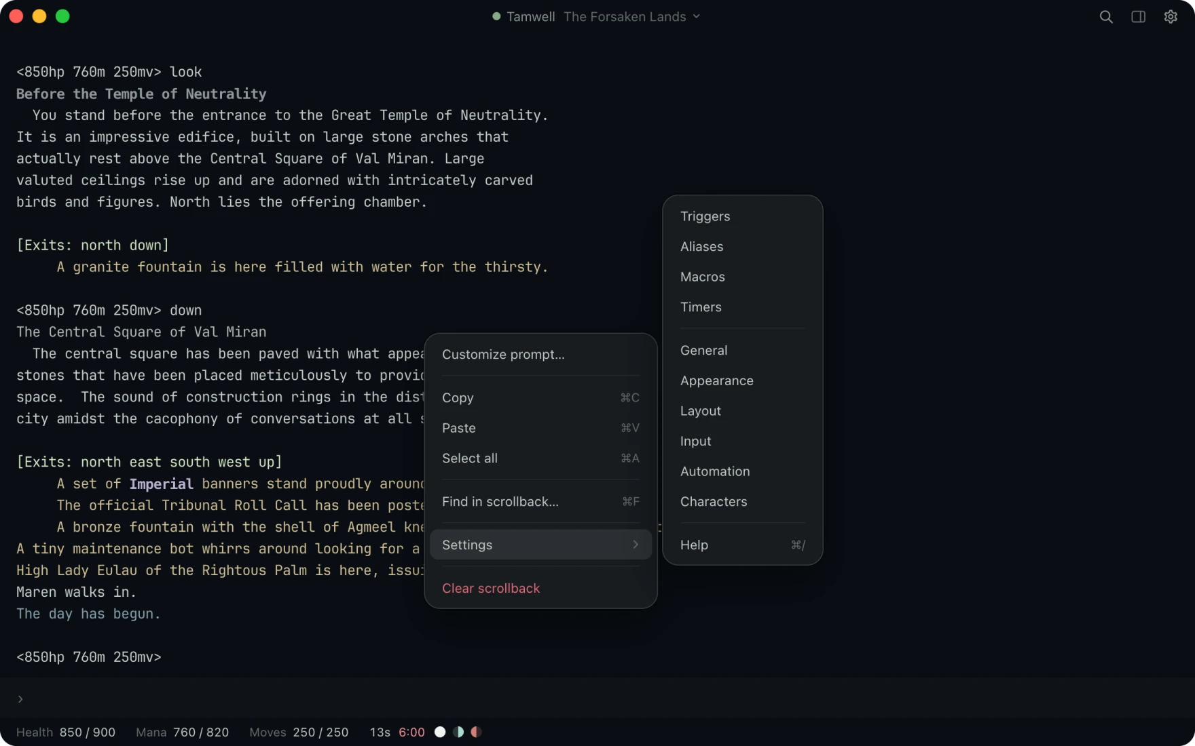Screen dimensions: 1195x746
Task: Open Timers from settings submenu
Action: (743, 307)
